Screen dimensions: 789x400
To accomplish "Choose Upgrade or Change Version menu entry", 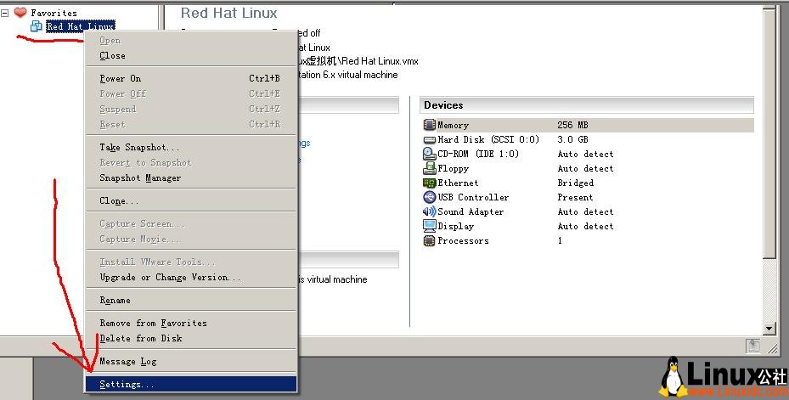I will 191,277.
